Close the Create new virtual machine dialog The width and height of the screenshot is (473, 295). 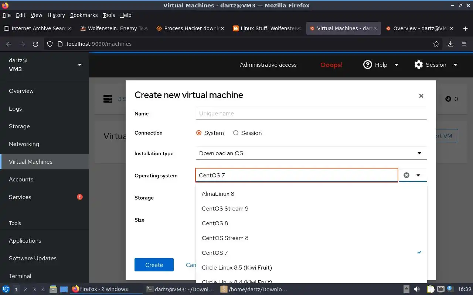point(421,96)
